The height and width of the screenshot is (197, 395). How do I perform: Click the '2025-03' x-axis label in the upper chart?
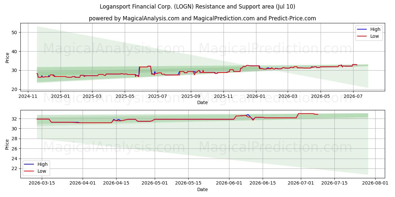92,97
